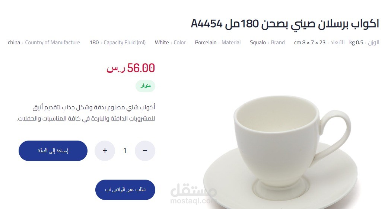Order via WhatsApp button (اطلب عبر الواتس اب)

[125, 190]
